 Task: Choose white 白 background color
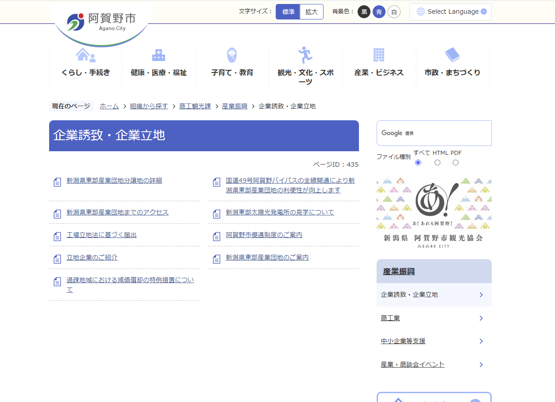coord(394,12)
